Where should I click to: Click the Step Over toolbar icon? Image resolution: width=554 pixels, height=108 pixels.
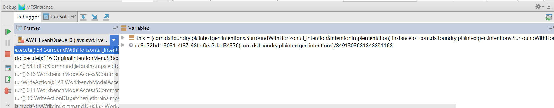83,17
